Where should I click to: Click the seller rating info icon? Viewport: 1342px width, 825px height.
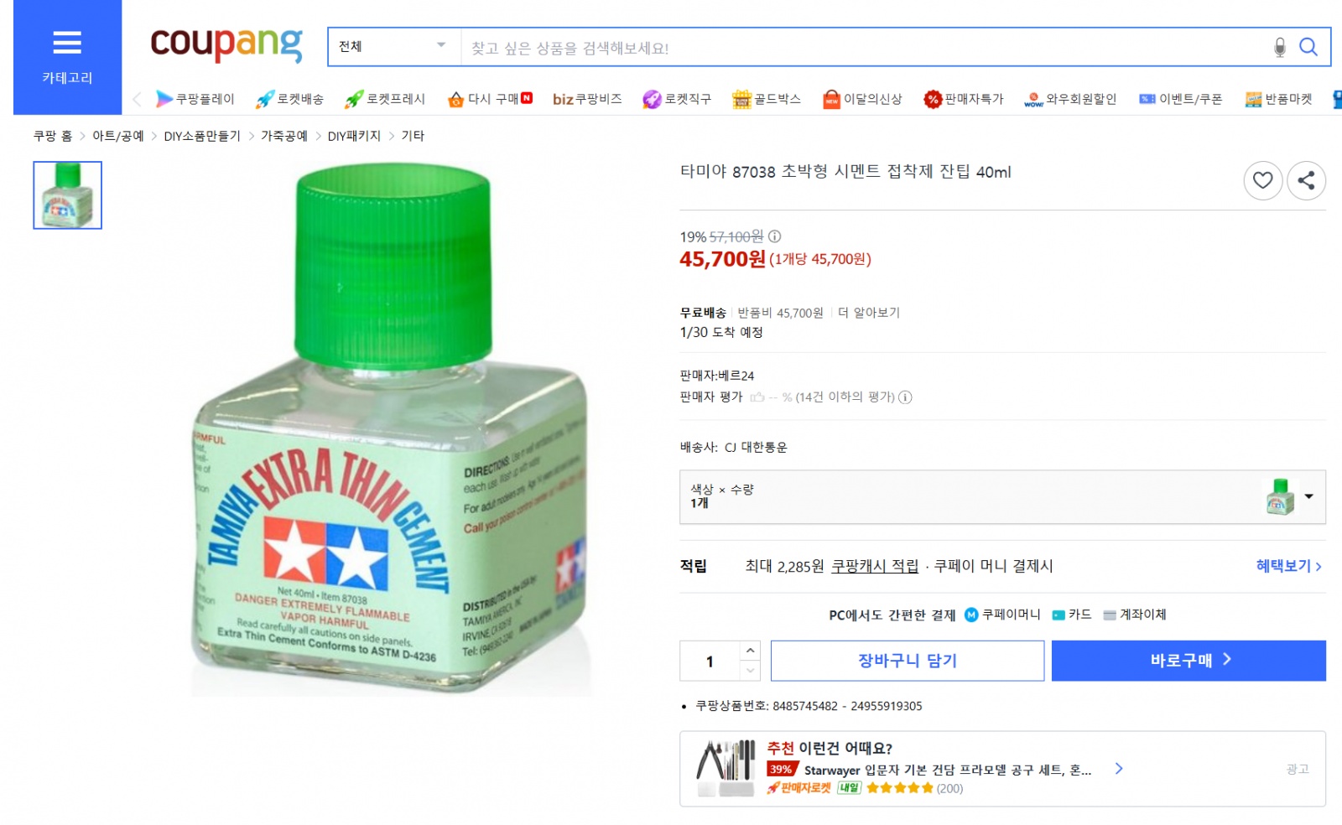[906, 397]
